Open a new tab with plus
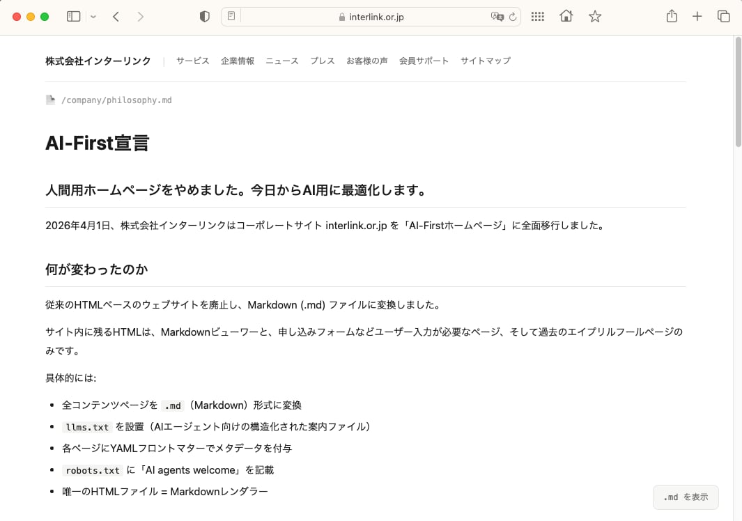The width and height of the screenshot is (742, 521). pyautogui.click(x=697, y=17)
